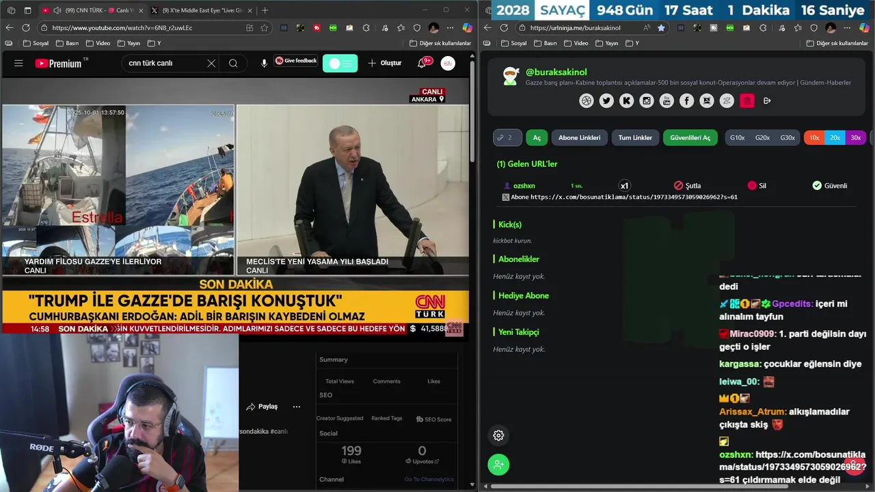Viewport: 875px width, 492px height.
Task: Mark ozshxn link as Güvenli
Action: point(829,185)
